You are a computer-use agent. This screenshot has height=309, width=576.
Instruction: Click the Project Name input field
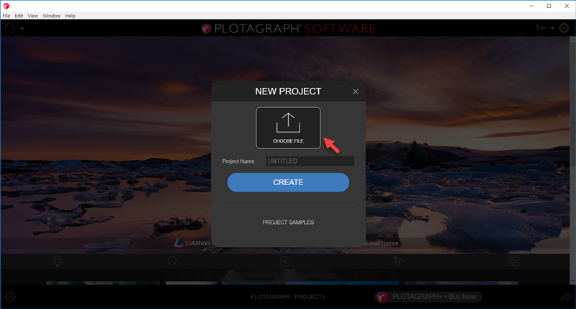point(310,161)
